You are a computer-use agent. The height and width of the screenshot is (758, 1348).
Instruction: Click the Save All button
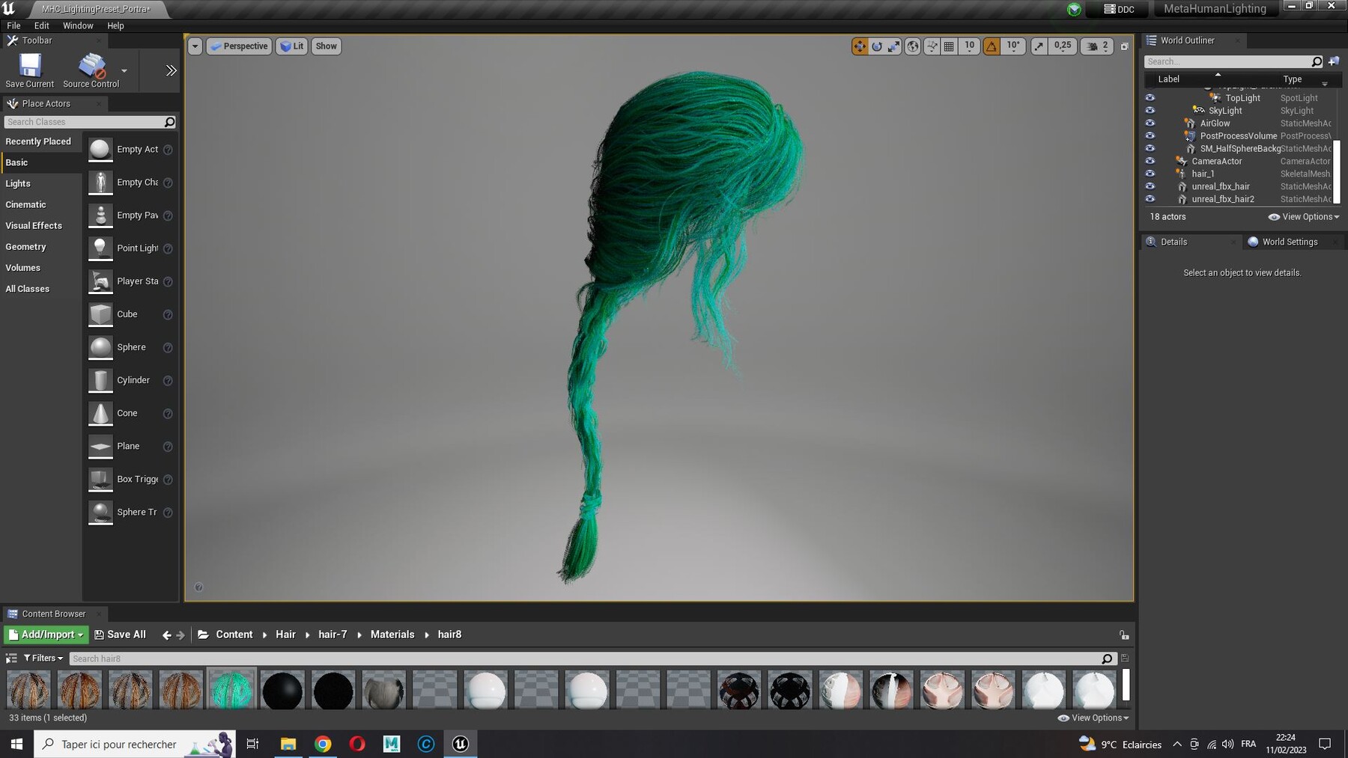120,635
